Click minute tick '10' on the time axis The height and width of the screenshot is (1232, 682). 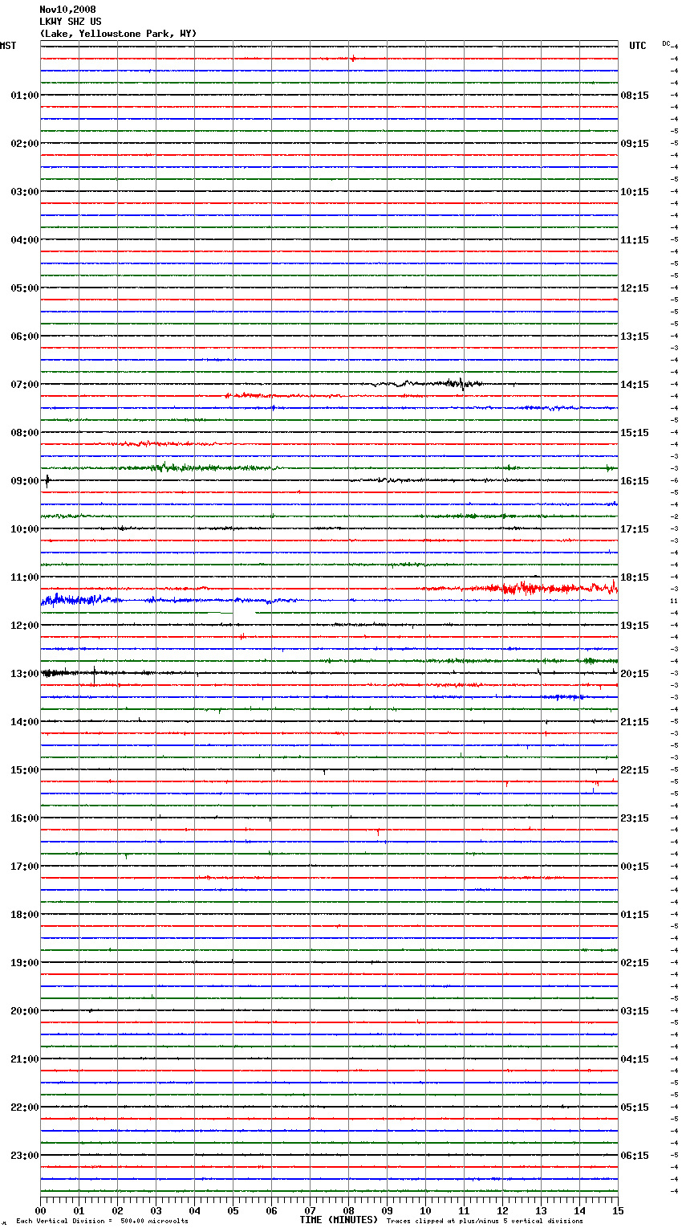tap(425, 1210)
